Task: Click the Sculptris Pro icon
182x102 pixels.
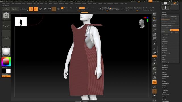Action: [x=58, y=9]
